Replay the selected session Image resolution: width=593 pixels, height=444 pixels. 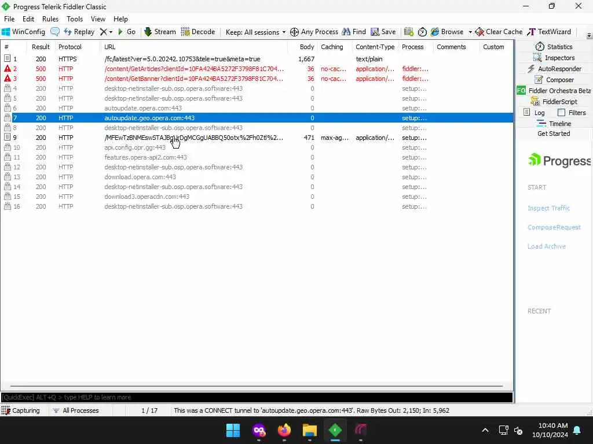[79, 32]
